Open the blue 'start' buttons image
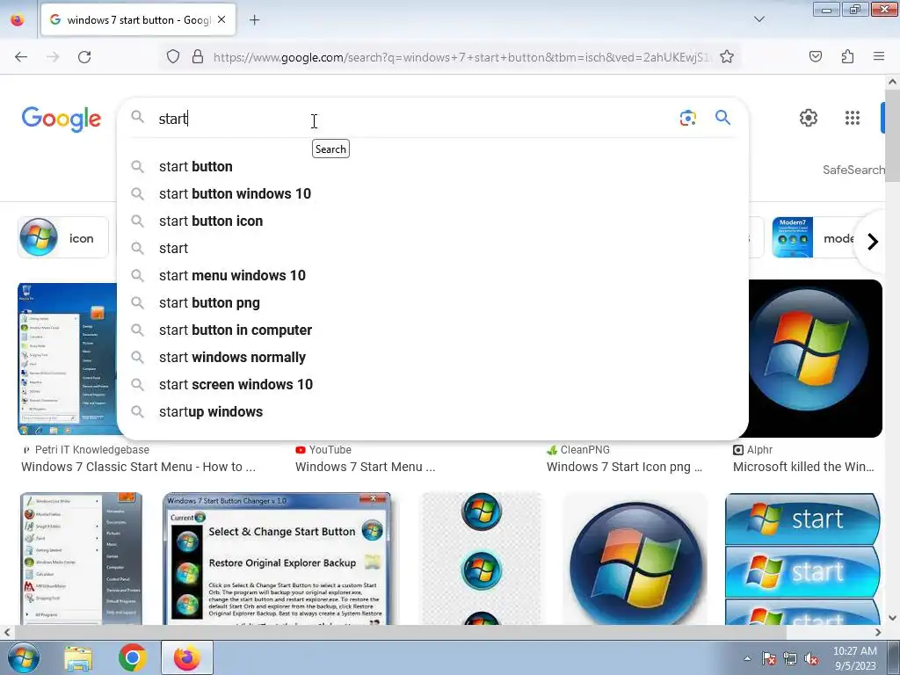This screenshot has width=900, height=675. [802, 558]
